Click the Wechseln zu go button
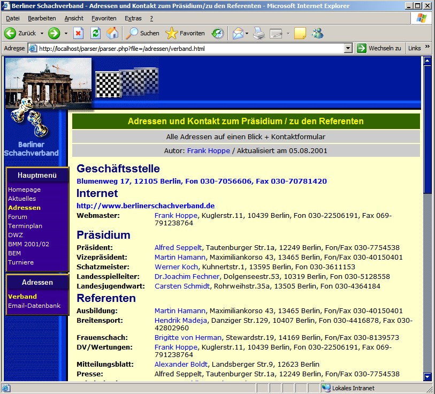 coord(379,48)
